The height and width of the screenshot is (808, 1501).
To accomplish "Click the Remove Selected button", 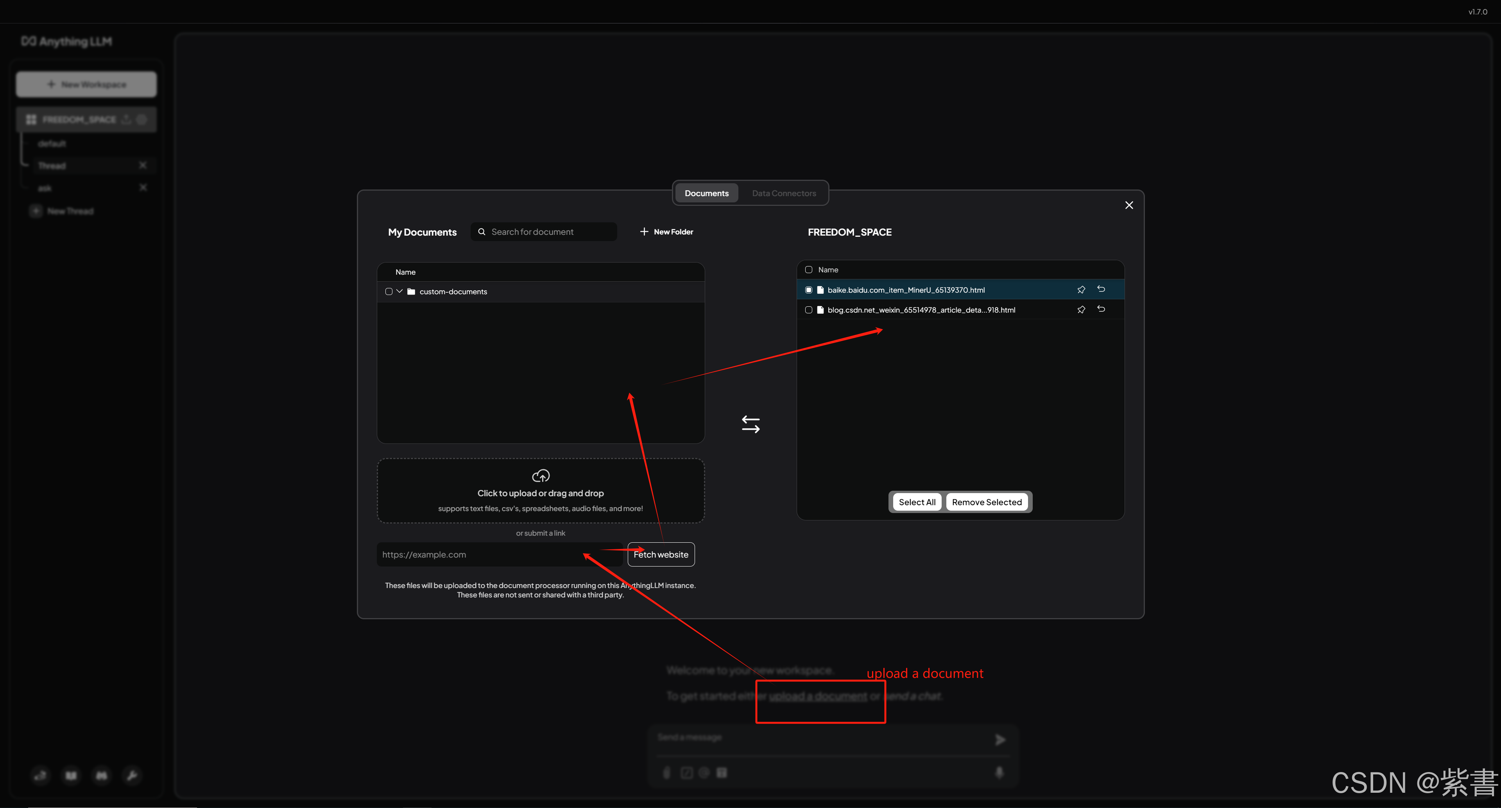I will [986, 502].
